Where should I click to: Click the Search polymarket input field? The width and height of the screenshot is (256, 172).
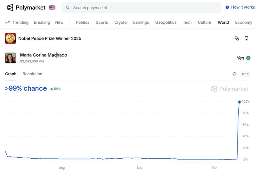[x=144, y=7]
